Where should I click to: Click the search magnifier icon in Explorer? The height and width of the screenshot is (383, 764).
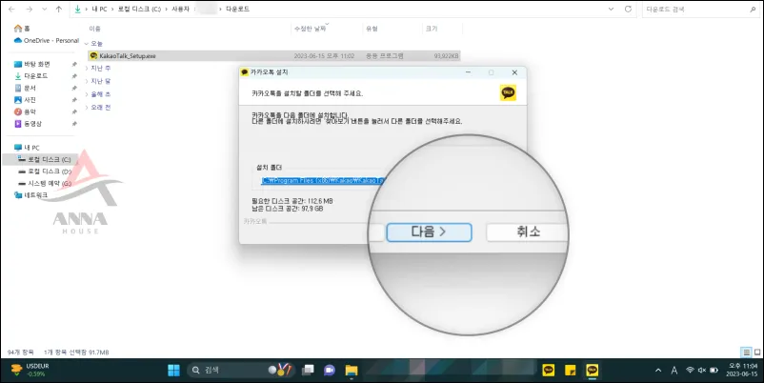point(753,10)
